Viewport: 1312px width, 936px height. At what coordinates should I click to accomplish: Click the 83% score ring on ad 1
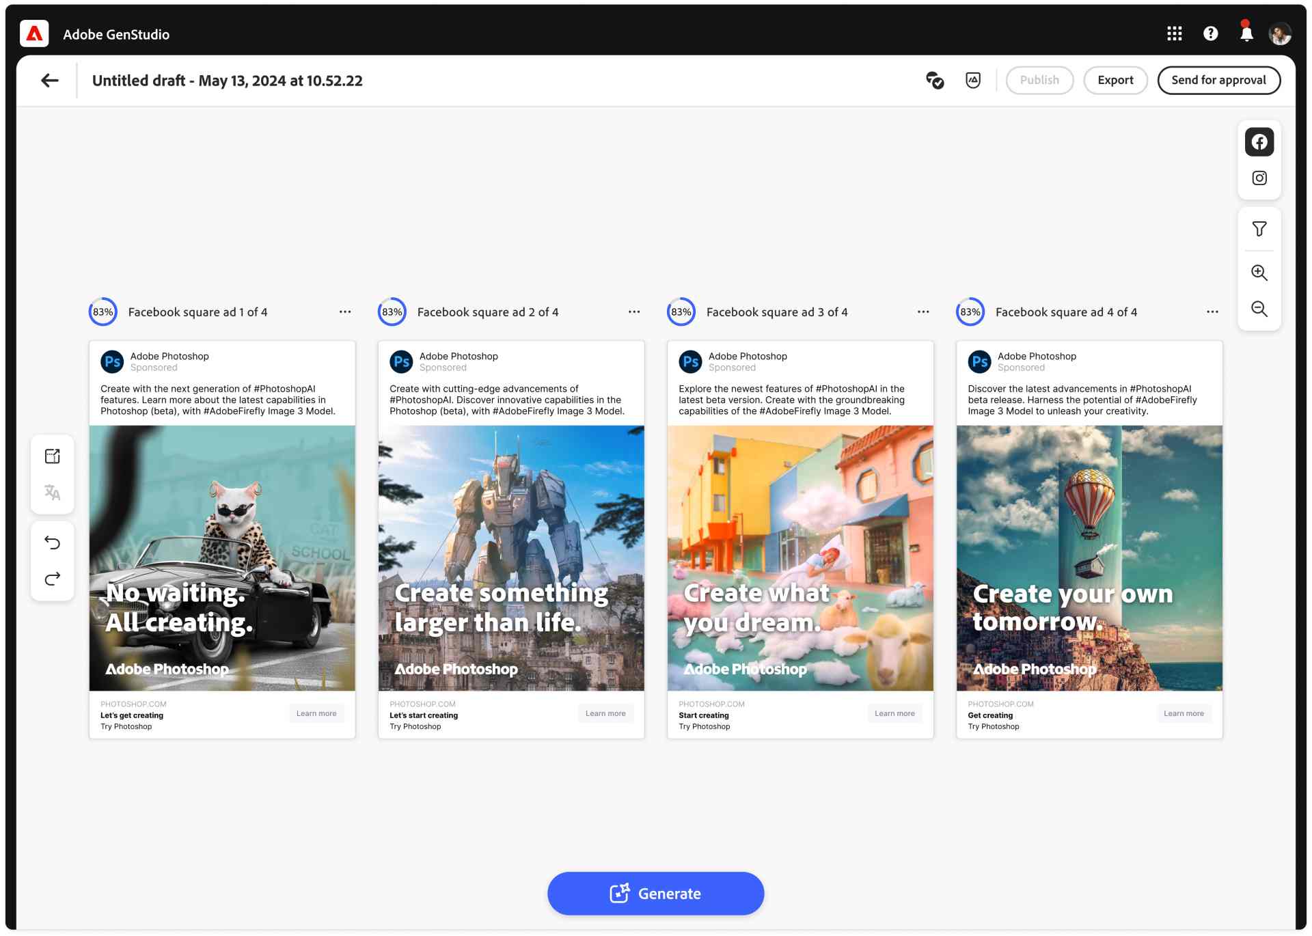pos(103,312)
